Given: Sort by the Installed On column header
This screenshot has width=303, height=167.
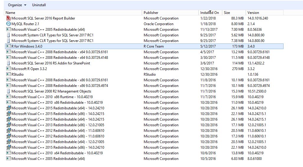Looking at the screenshot, I should tap(210, 13).
